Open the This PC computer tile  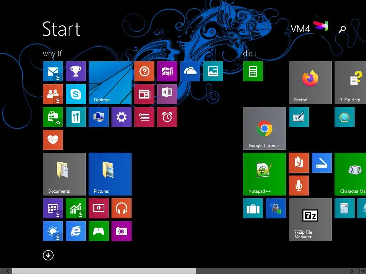99,117
